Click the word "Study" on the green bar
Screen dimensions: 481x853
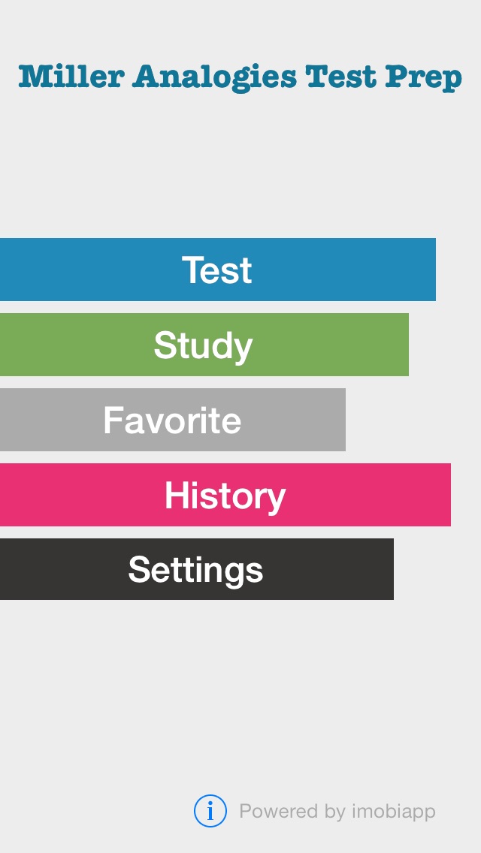(203, 346)
